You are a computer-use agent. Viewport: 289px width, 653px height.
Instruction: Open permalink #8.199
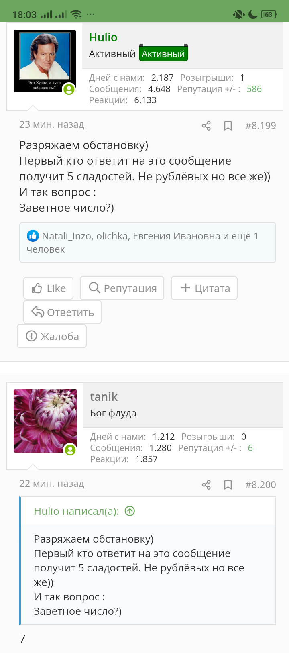(261, 126)
